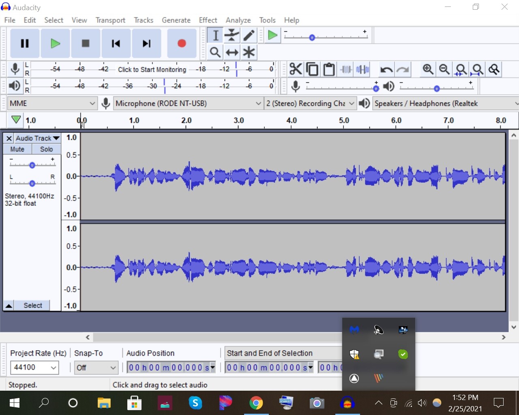Collapse the track with the up-arrow button

(x=9, y=306)
